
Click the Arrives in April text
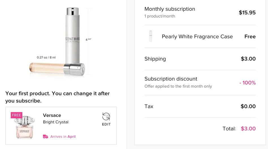(x=63, y=137)
